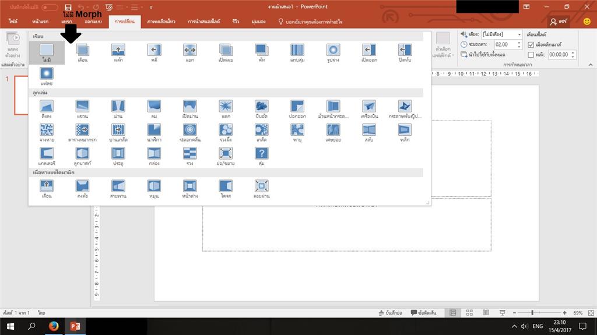Choose the Shape transition with circle icon
This screenshot has width=597, height=335.
point(333,52)
